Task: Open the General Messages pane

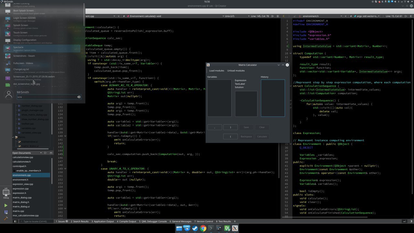Action: (x=180, y=221)
